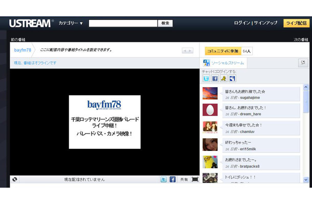Share the video on Twitter from player bar
This screenshot has width=312, height=204.
click(x=164, y=180)
